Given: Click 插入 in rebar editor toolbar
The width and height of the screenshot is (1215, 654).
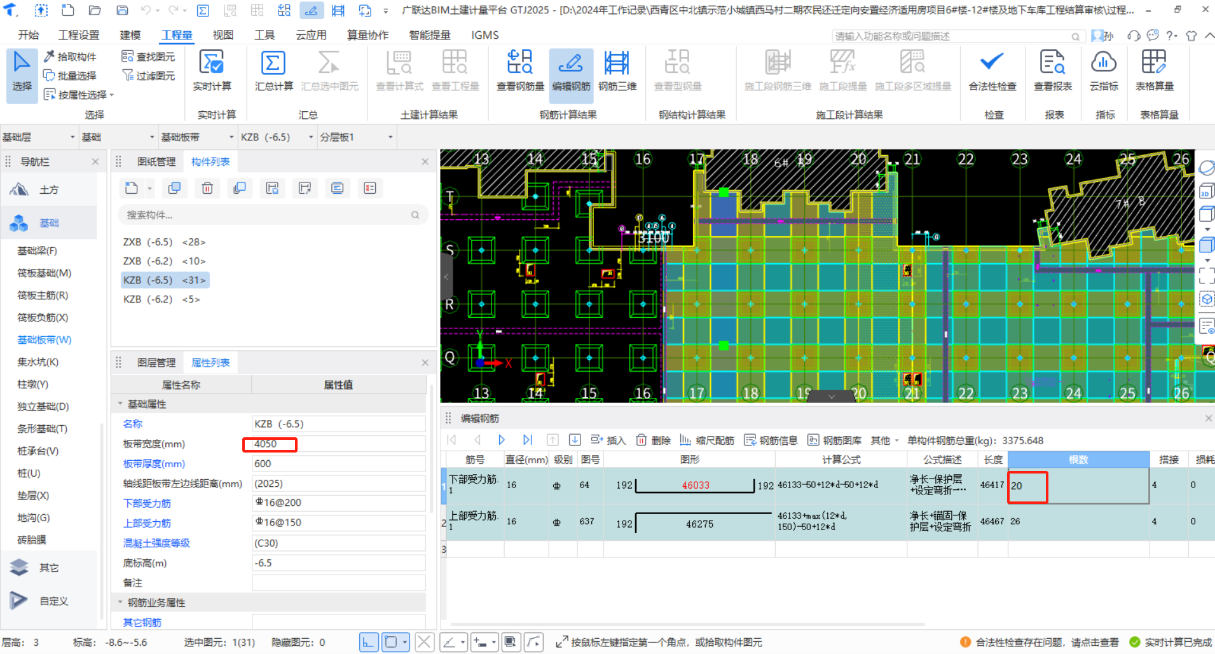Looking at the screenshot, I should (608, 440).
